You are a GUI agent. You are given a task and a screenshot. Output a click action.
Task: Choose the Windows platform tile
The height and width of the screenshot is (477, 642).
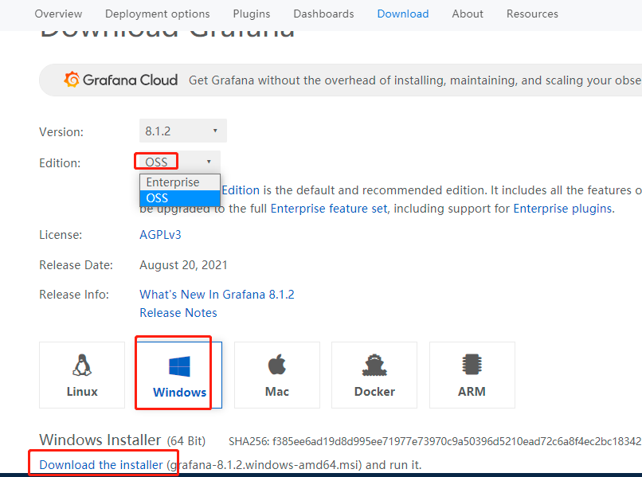click(179, 375)
